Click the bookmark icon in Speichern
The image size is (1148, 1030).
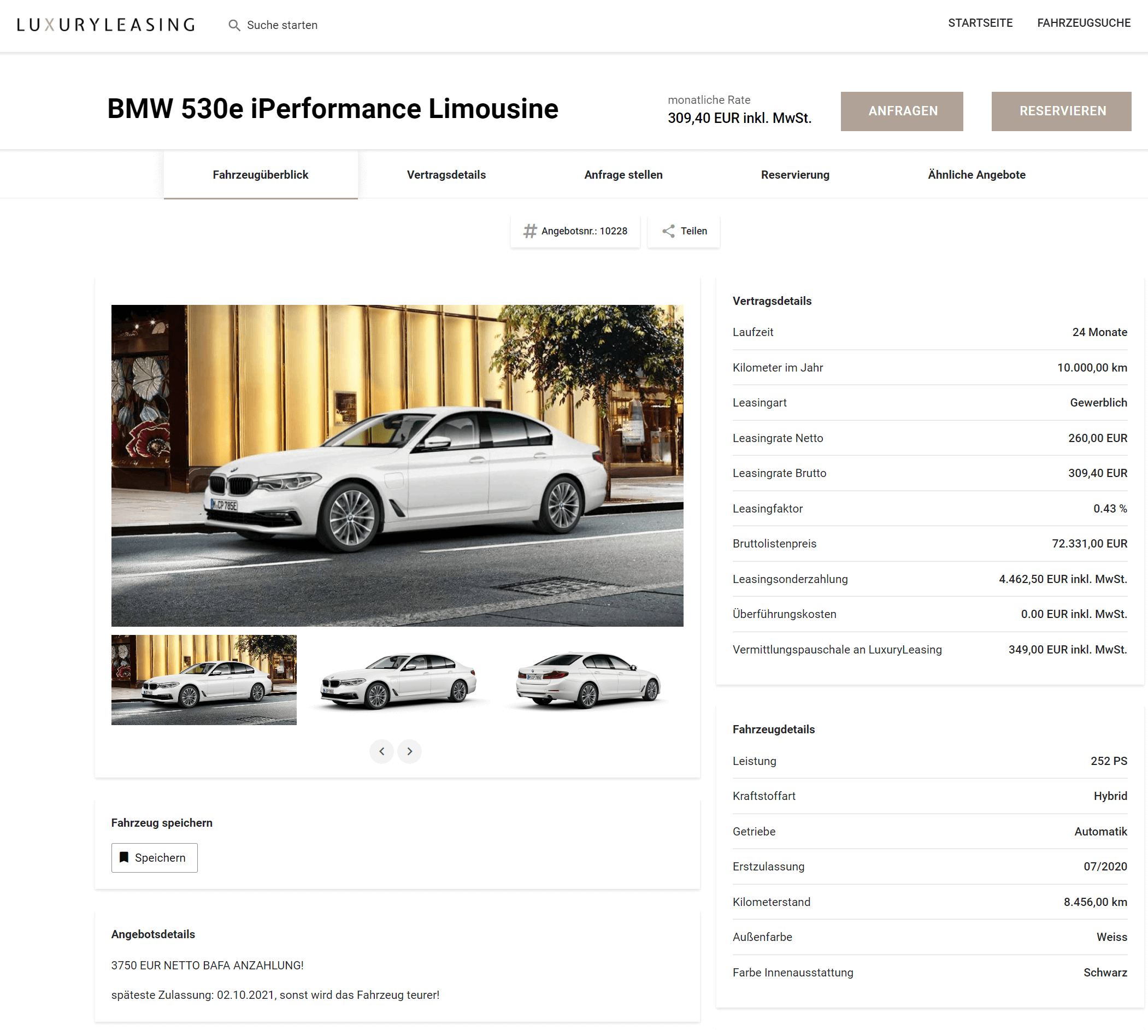(x=124, y=857)
